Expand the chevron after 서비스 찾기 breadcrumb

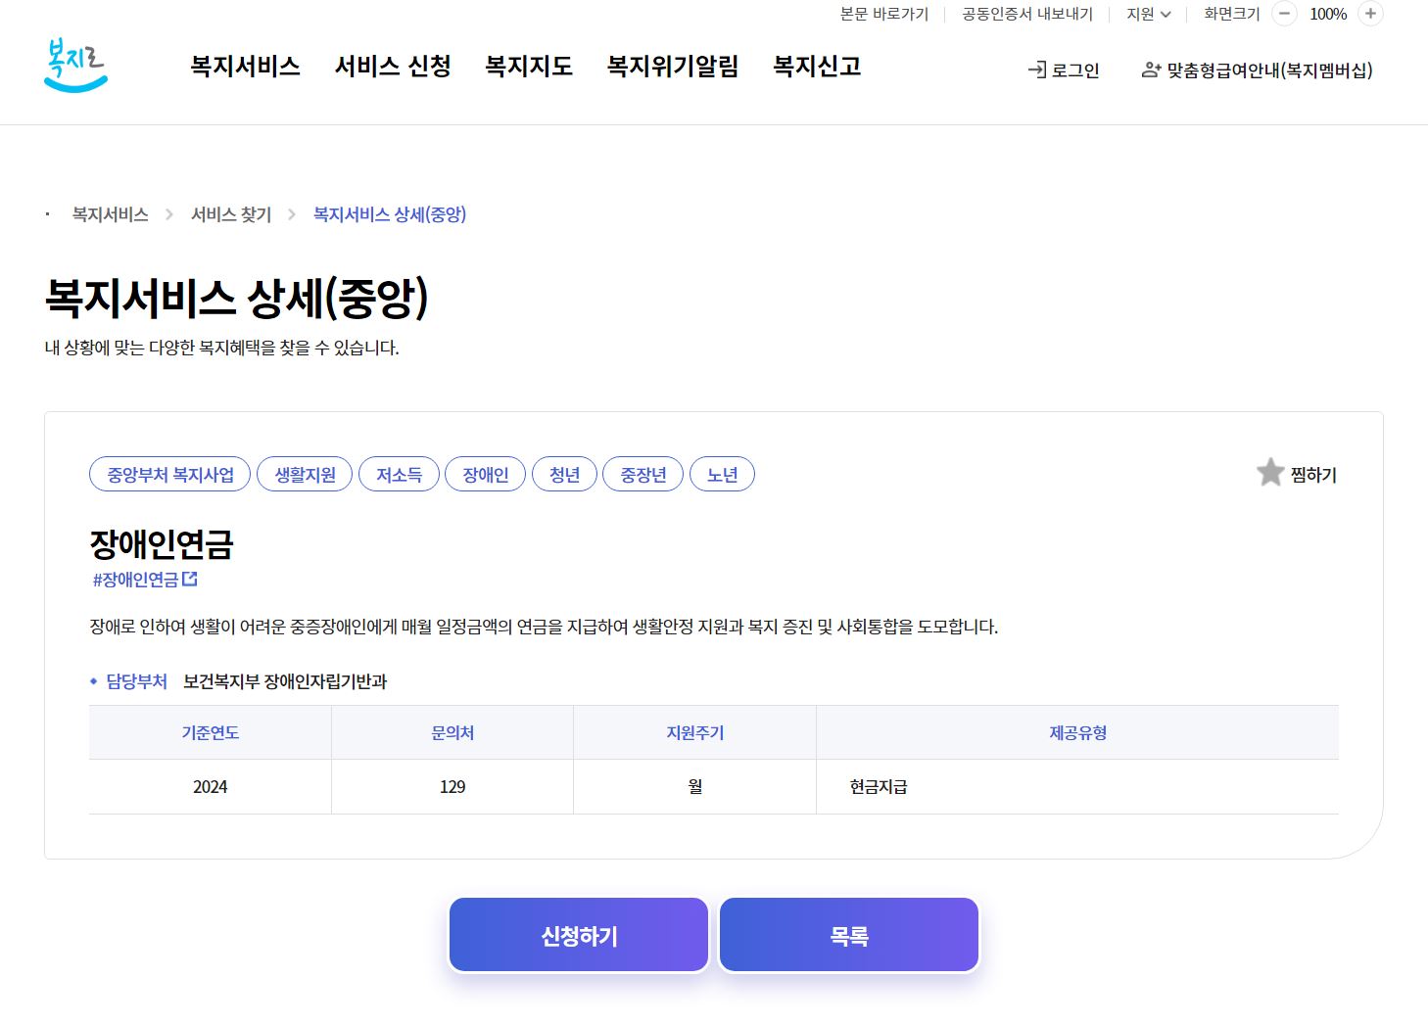[292, 214]
